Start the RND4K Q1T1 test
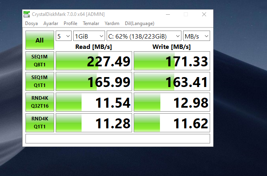The image size is (267, 176). (40, 123)
